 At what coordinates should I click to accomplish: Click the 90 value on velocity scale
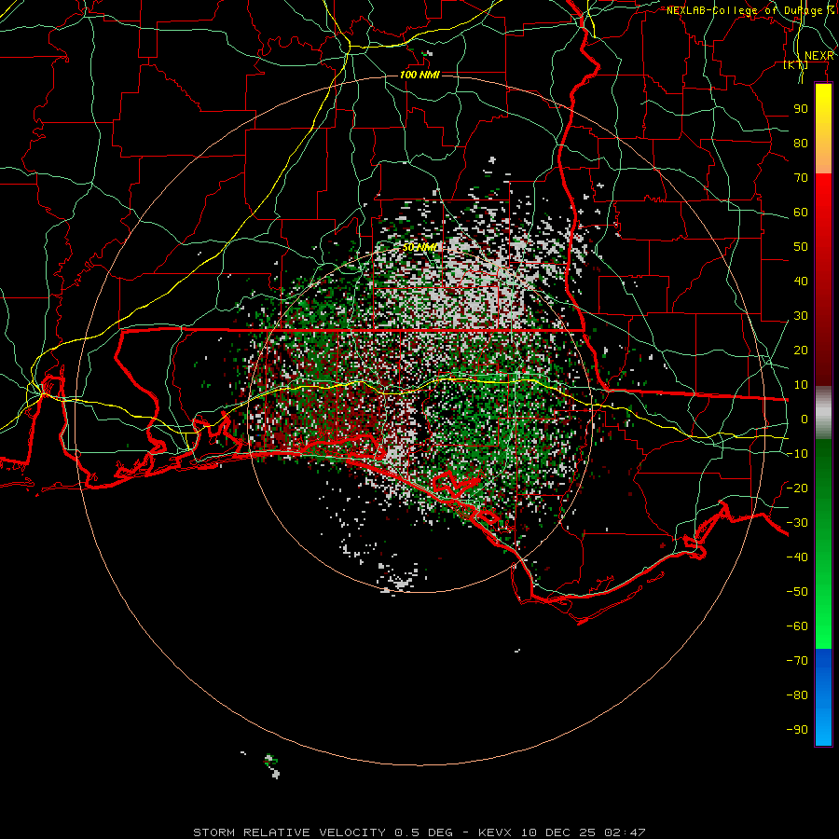coord(801,109)
